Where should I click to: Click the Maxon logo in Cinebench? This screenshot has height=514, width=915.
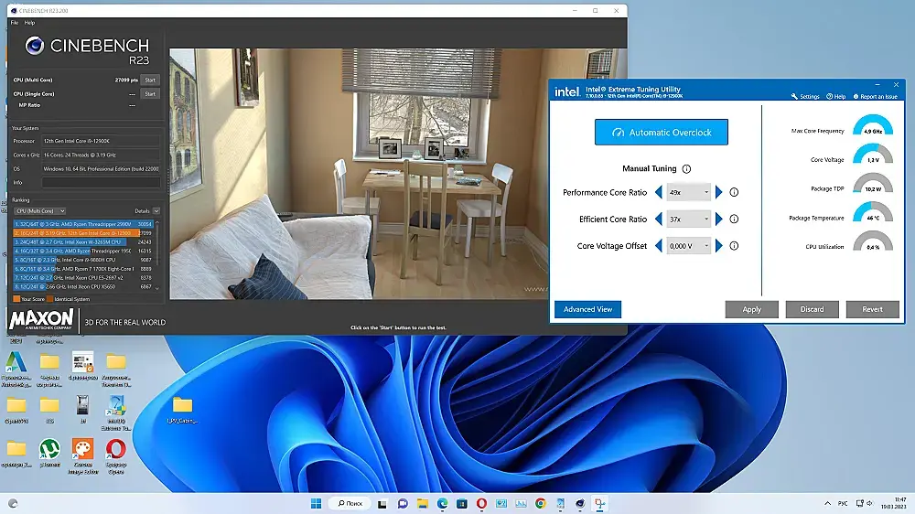[42, 320]
